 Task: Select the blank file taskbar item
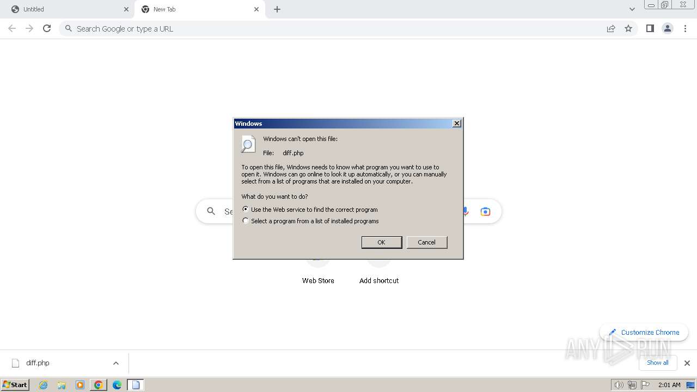coord(136,385)
